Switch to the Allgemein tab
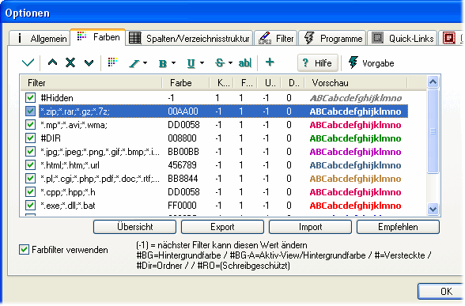 pyautogui.click(x=40, y=38)
